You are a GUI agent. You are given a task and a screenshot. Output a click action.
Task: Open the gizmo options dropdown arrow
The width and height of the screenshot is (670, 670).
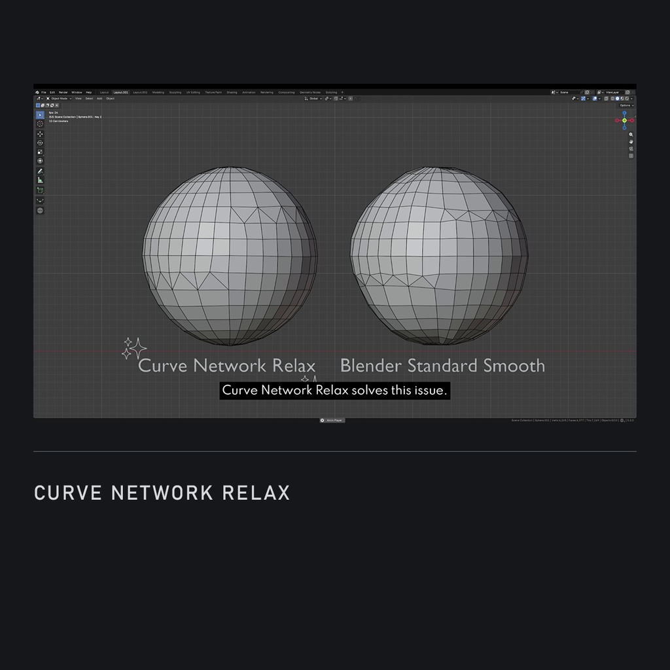tap(588, 99)
